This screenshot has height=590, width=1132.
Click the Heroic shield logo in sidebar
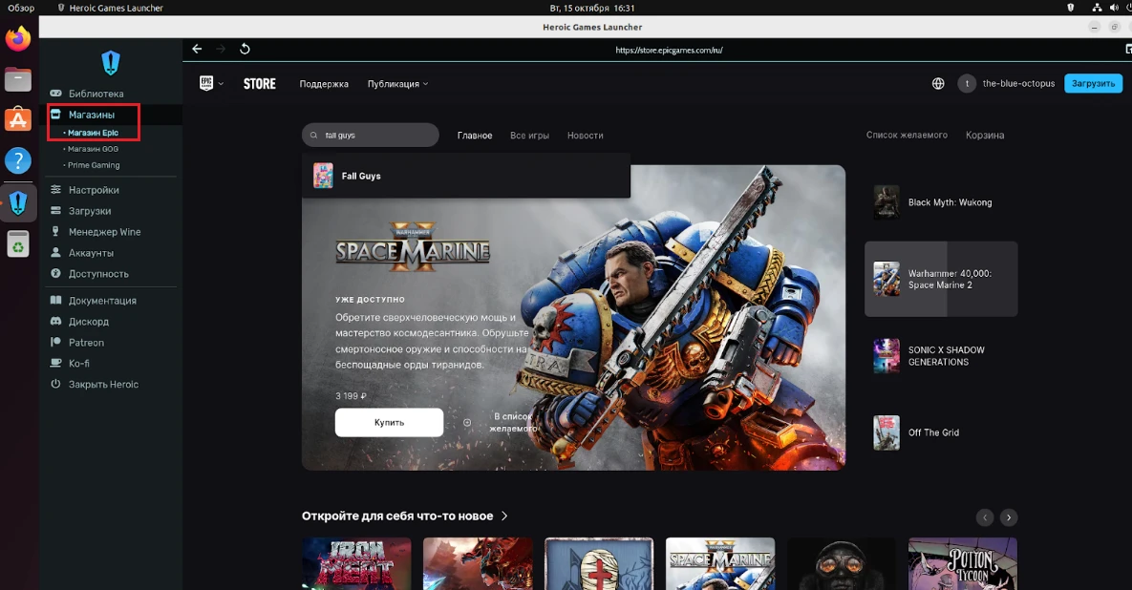coord(111,63)
